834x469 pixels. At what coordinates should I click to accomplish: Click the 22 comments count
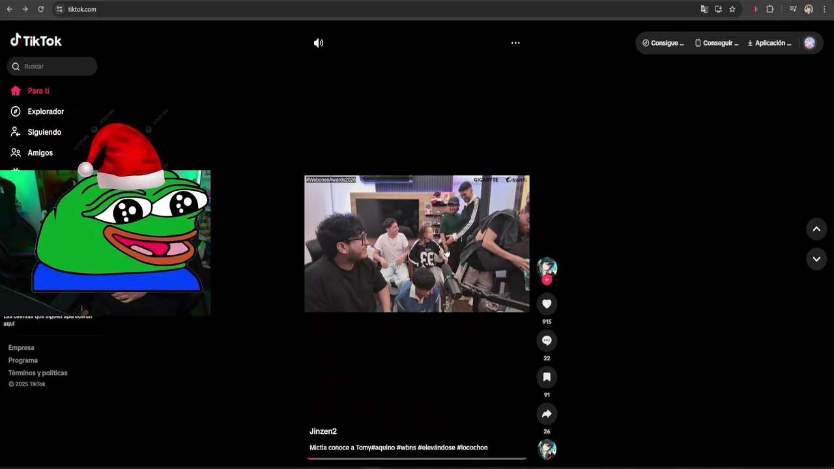pyautogui.click(x=547, y=358)
